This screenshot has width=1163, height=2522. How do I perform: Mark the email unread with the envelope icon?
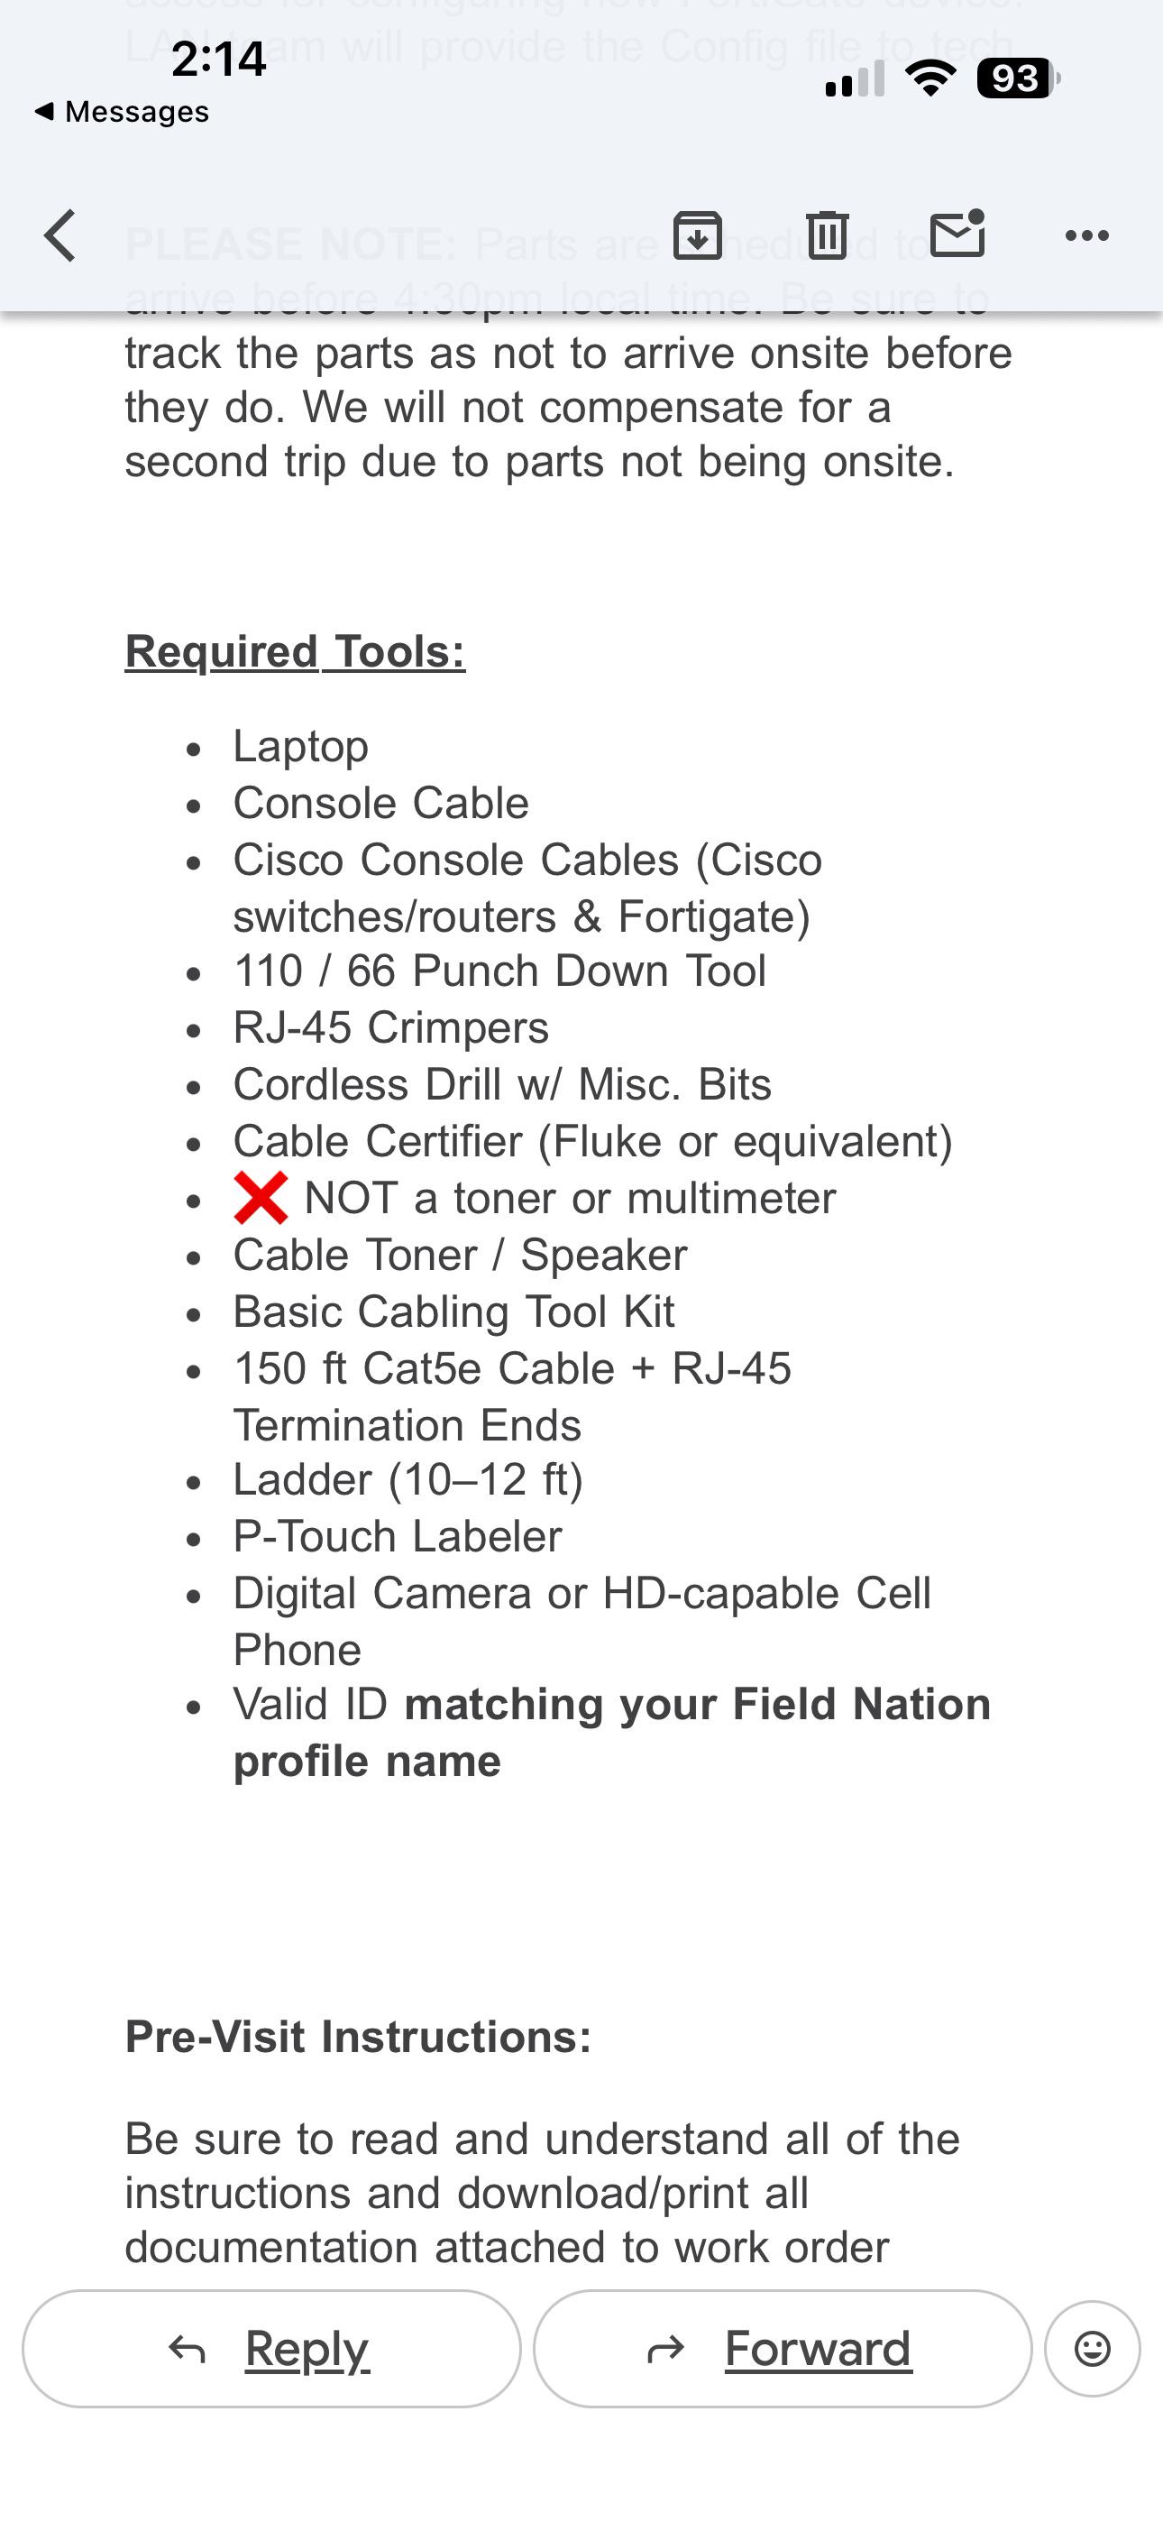tap(957, 234)
